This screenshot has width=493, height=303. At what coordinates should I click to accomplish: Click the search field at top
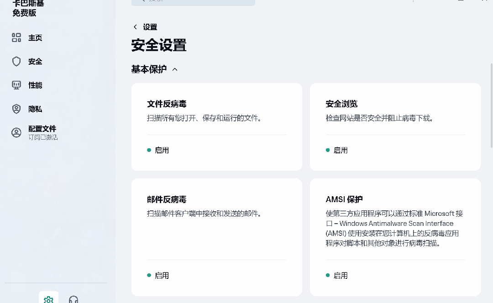[193, 2]
